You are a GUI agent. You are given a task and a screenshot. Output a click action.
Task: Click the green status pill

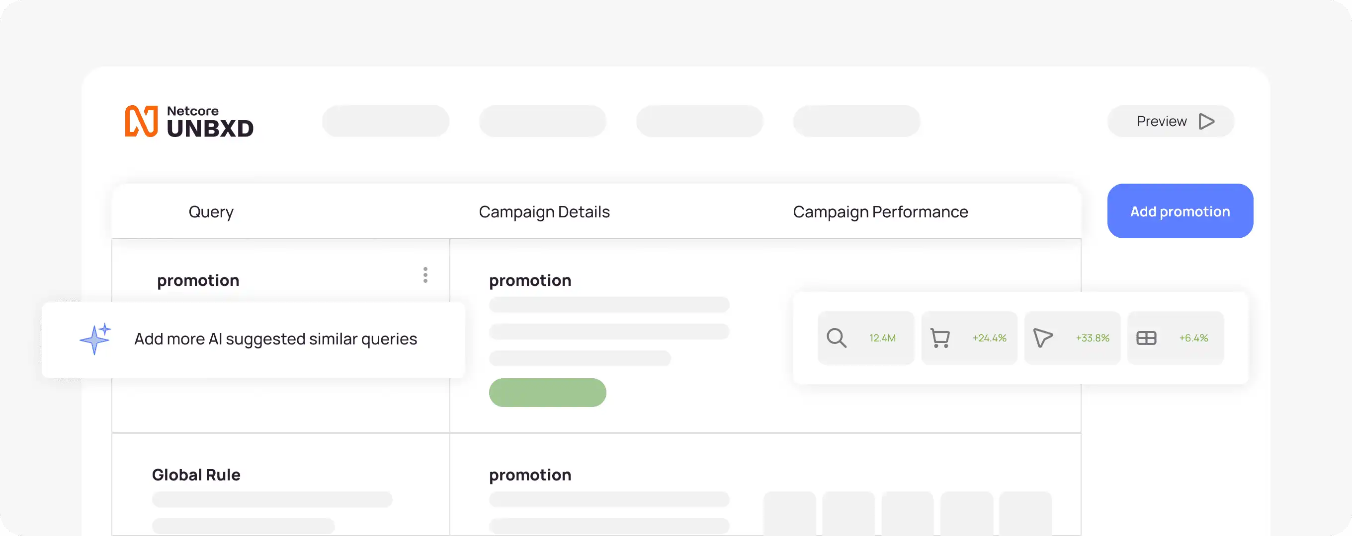point(547,393)
